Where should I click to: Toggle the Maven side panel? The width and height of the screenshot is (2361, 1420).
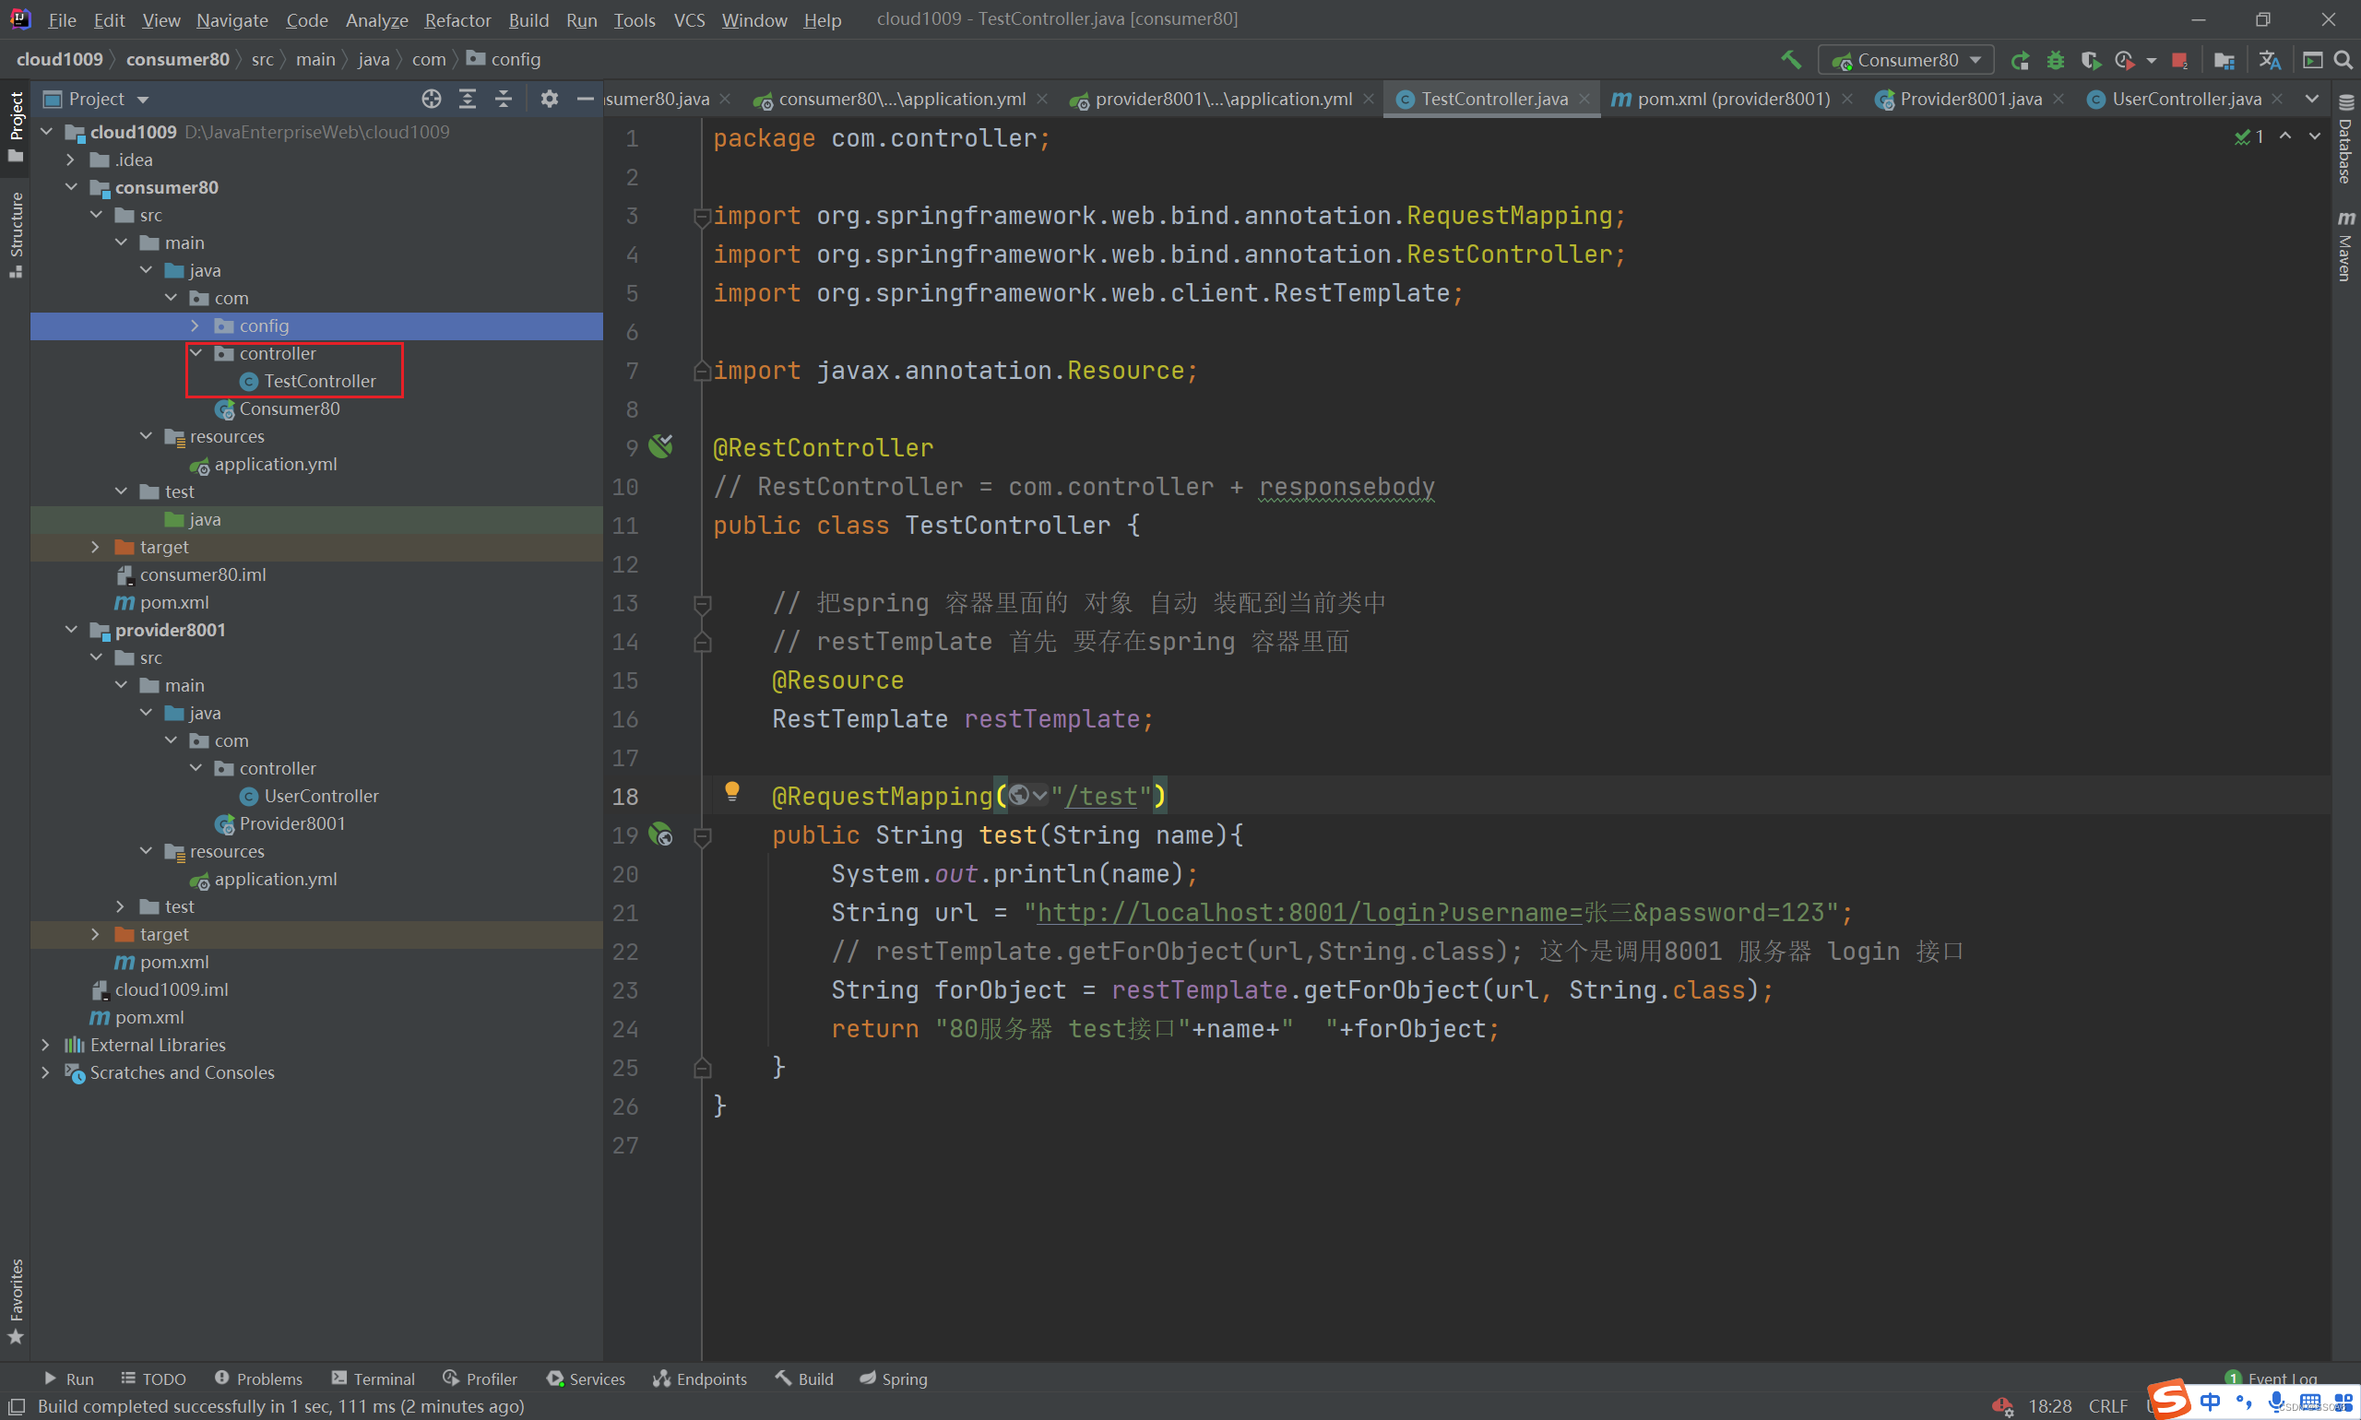[x=2344, y=247]
